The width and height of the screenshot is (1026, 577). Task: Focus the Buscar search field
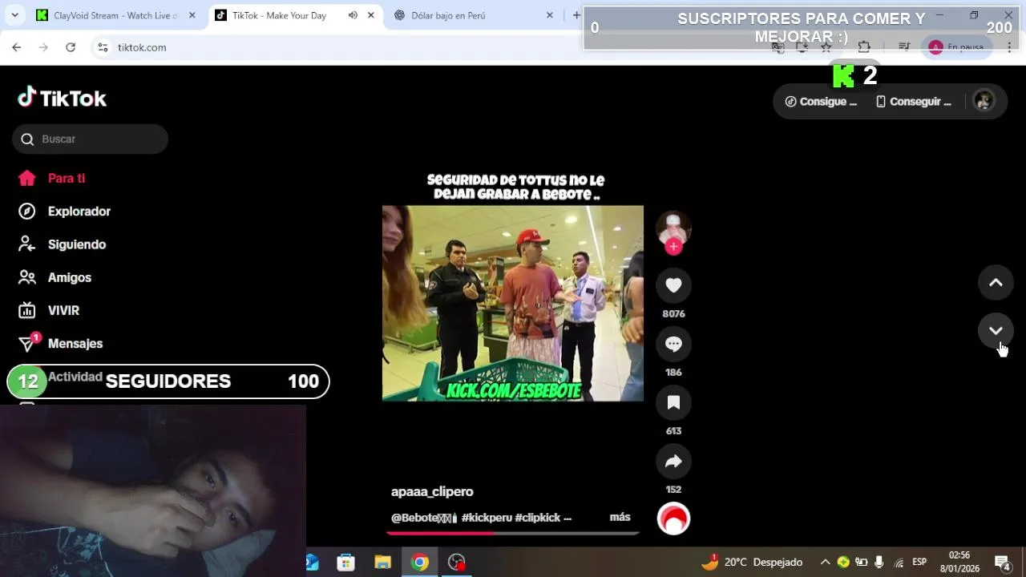[90, 139]
